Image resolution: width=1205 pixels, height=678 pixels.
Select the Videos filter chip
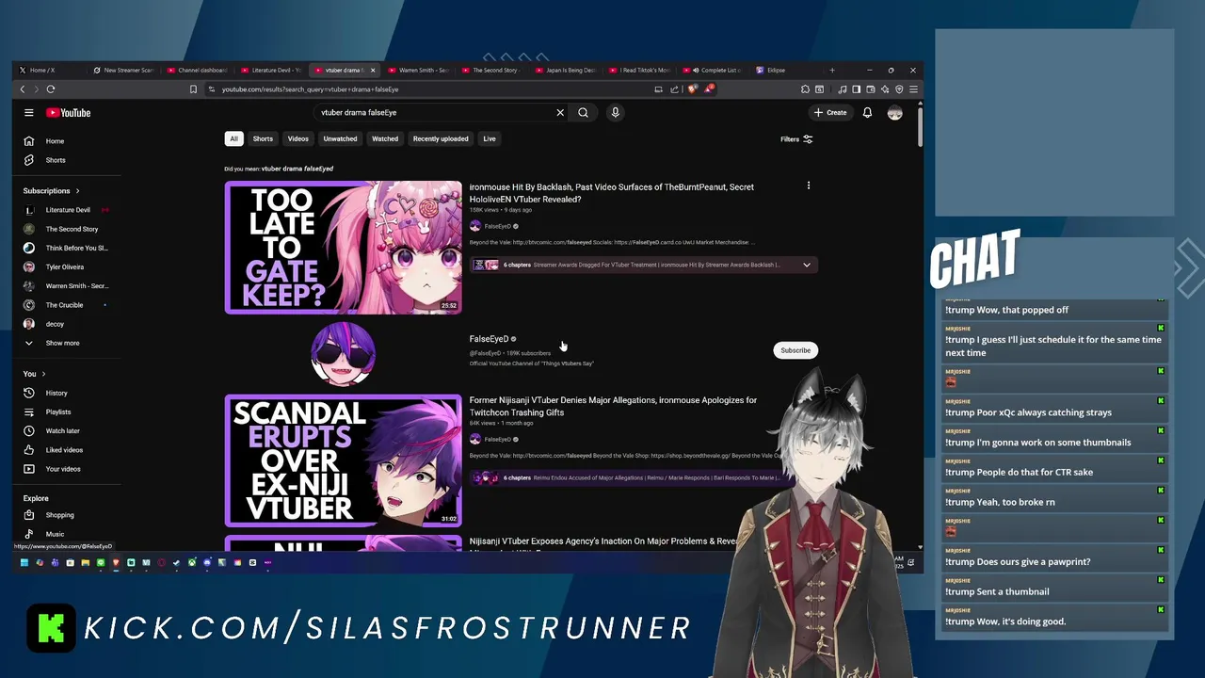point(298,138)
